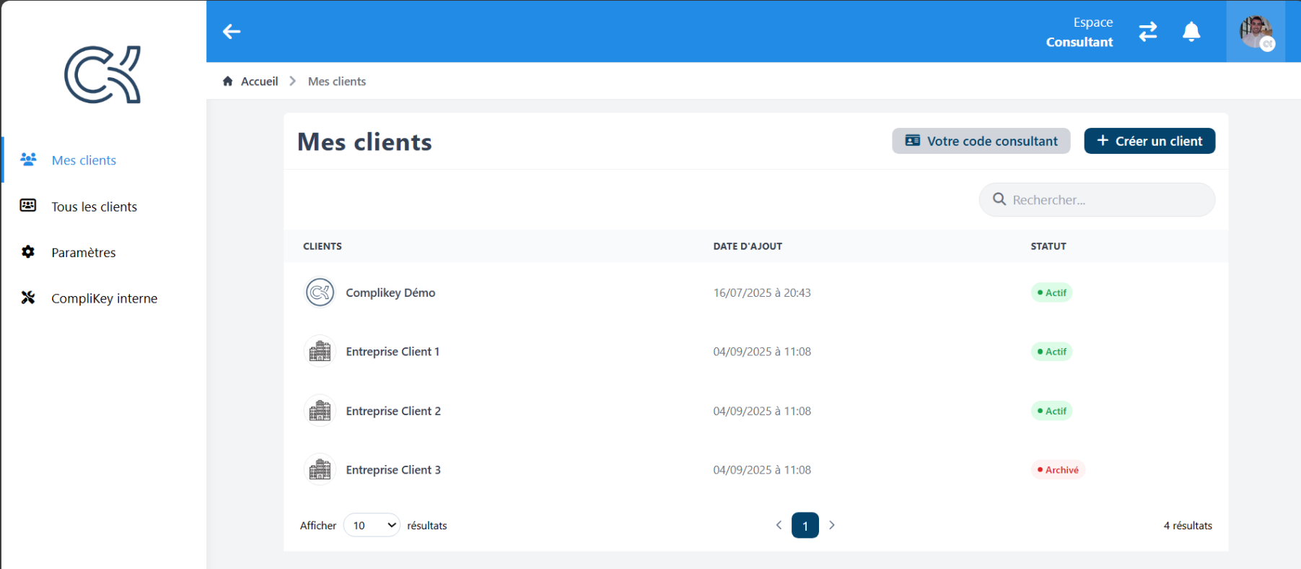
Task: Go to next page with right chevron
Action: [x=832, y=525]
